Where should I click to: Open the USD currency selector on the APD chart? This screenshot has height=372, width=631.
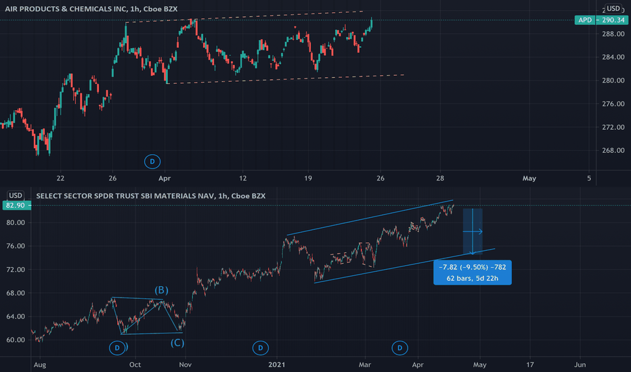[x=613, y=8]
